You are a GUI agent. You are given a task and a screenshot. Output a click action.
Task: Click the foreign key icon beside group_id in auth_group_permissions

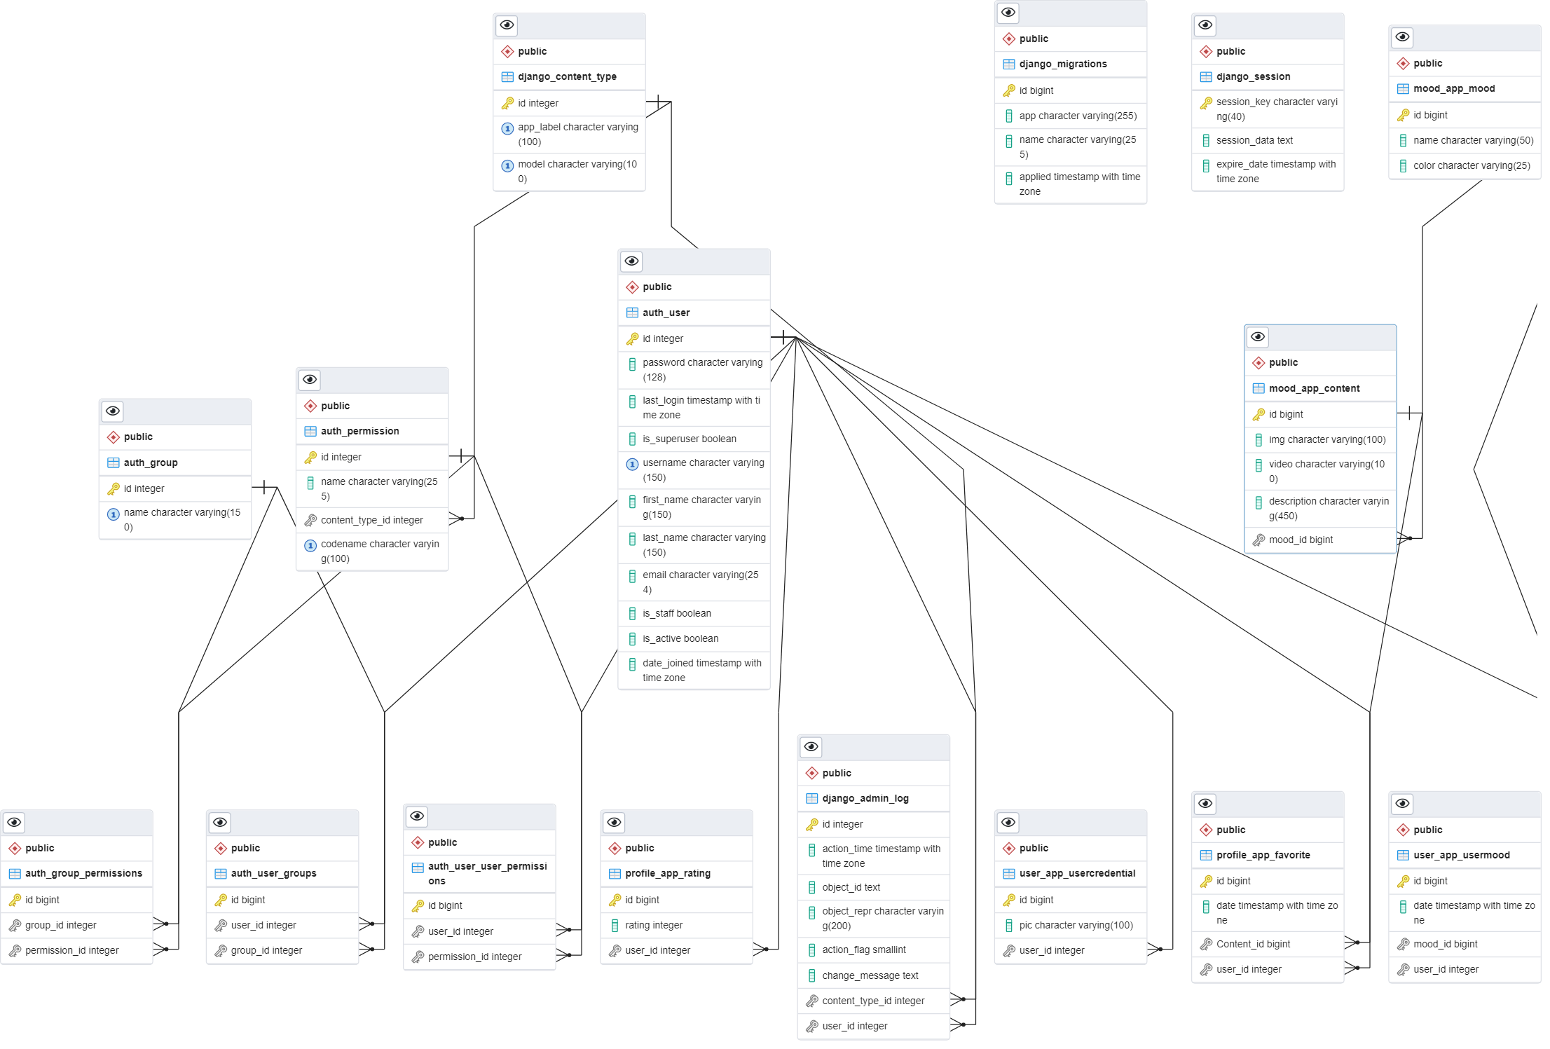tap(14, 924)
